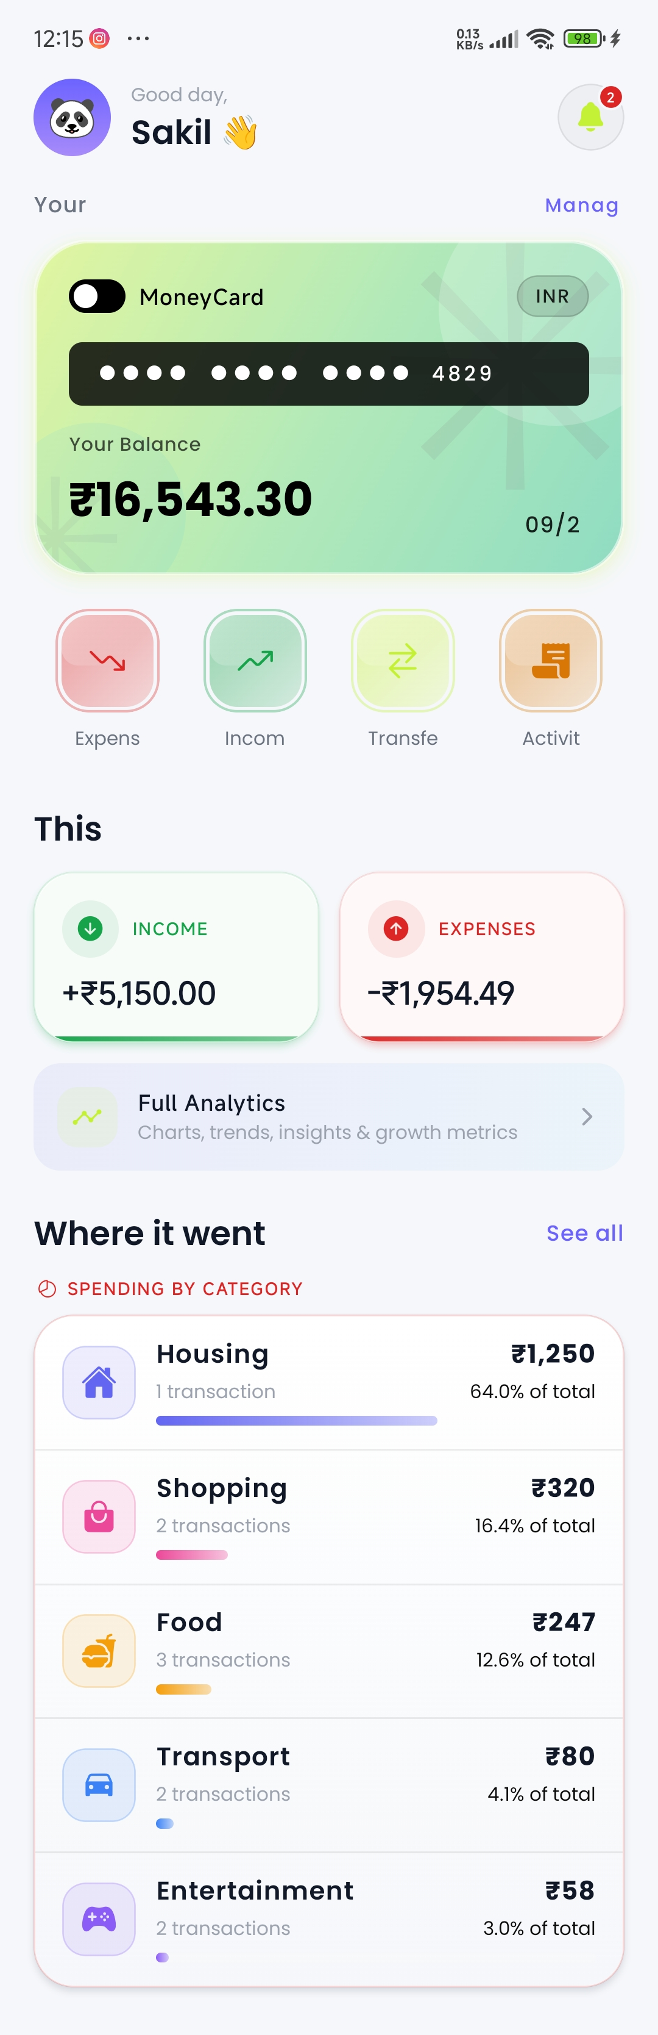This screenshot has width=658, height=2035.
Task: Tap the Shopping bag category icon
Action: tap(99, 1516)
